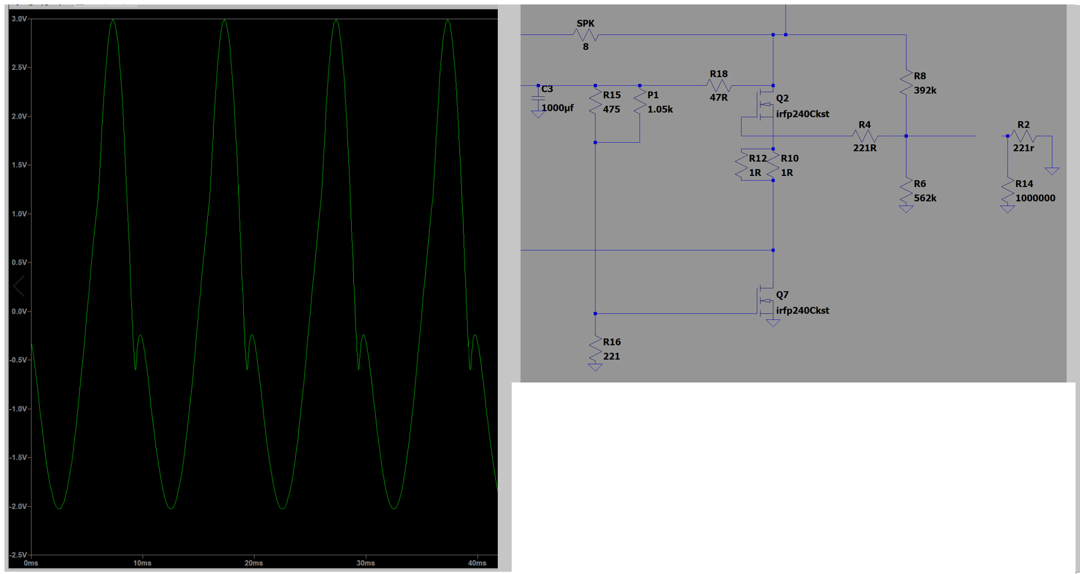
Task: Select the R4 label
Action: [x=864, y=125]
